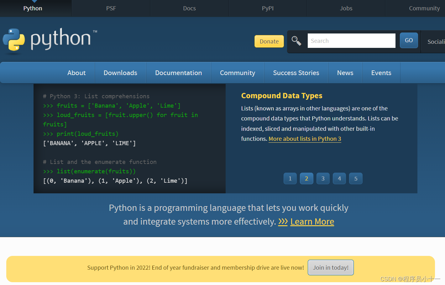Click the Support Python in 2022 fundraiser text
445x285 pixels.
pos(196,268)
